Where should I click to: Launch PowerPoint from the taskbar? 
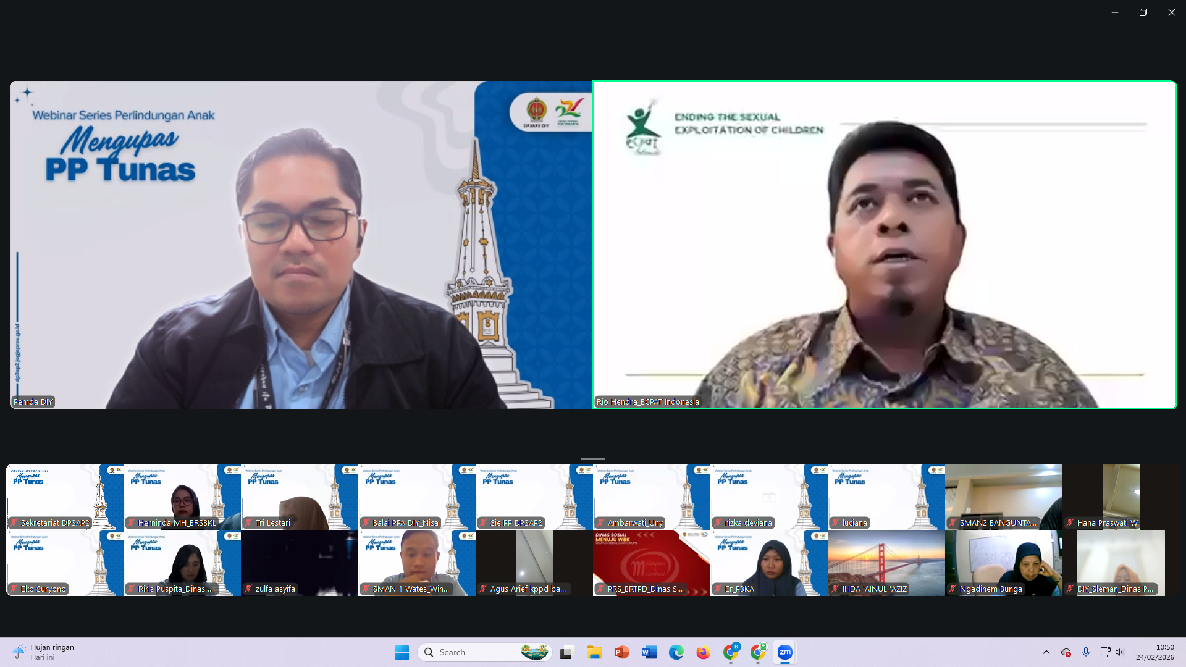click(x=621, y=652)
